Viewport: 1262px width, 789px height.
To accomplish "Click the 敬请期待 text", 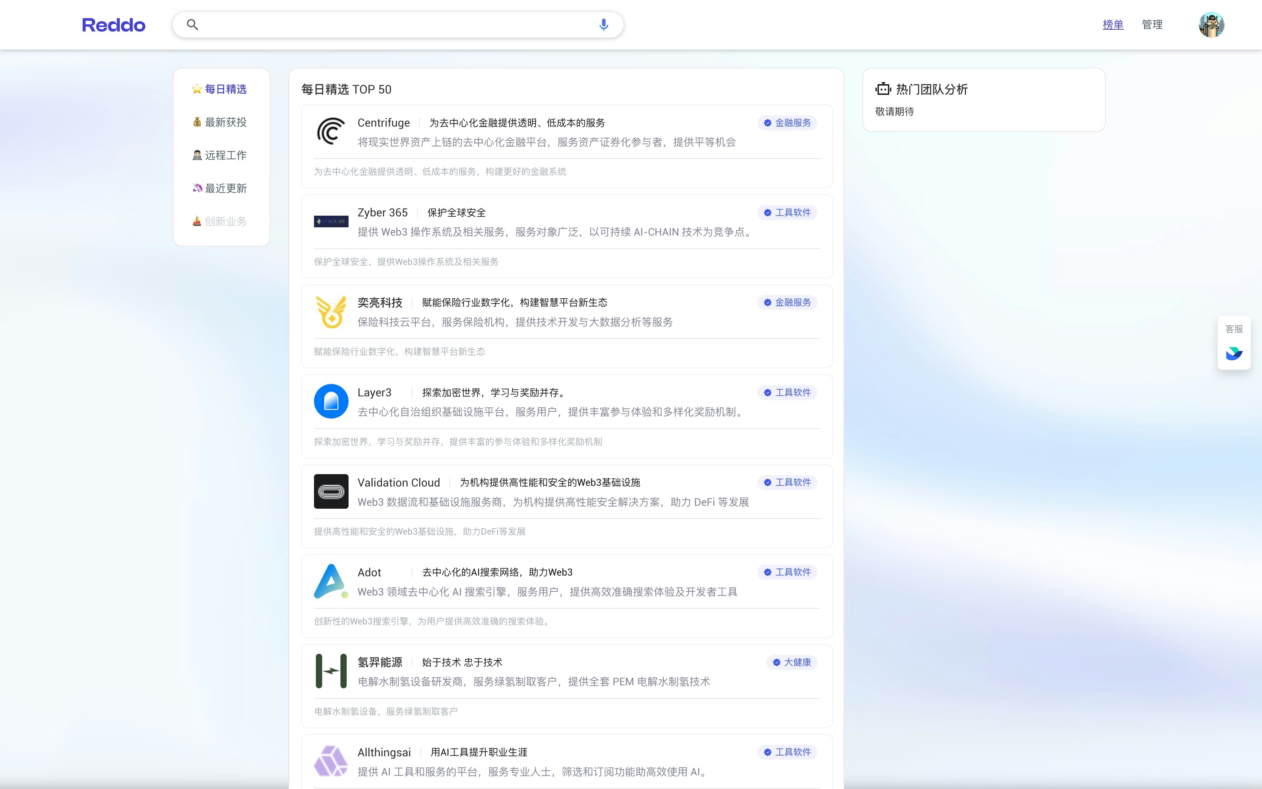I will point(894,112).
